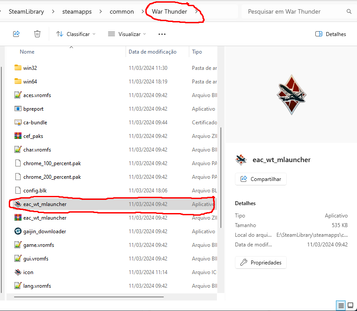The width and height of the screenshot is (357, 311).
Task: Select the win64 folder icon
Action: [x=18, y=81]
